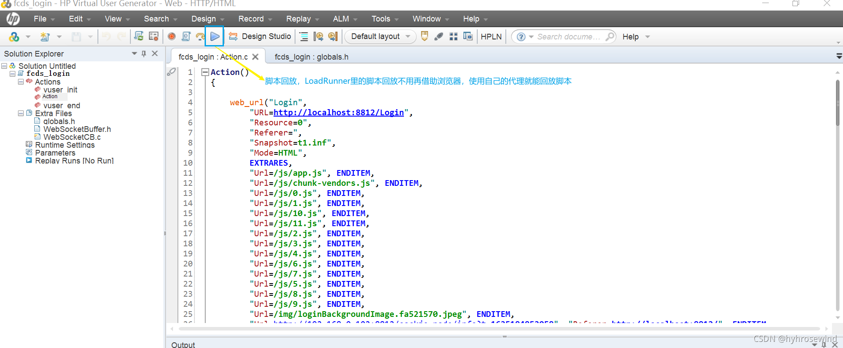Collapse Solution Untitled tree node
The height and width of the screenshot is (348, 843).
4,66
